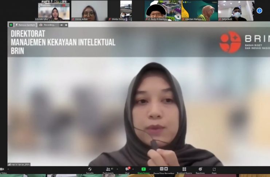Click the green Share Screen icon
Screen dimensions: 270x177
[x=144, y=169]
